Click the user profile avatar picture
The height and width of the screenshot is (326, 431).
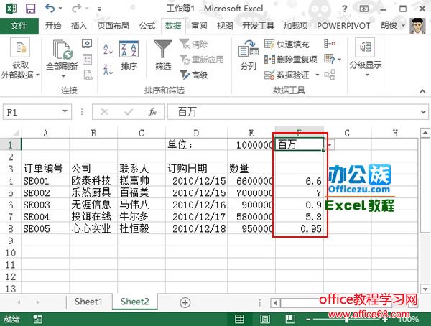coord(417,26)
